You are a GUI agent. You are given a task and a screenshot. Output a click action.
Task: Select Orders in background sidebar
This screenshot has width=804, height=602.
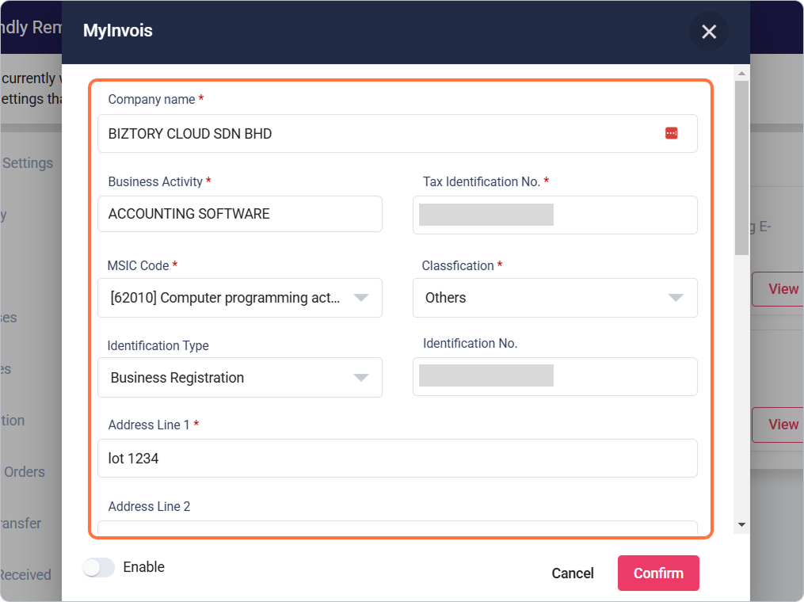point(24,472)
